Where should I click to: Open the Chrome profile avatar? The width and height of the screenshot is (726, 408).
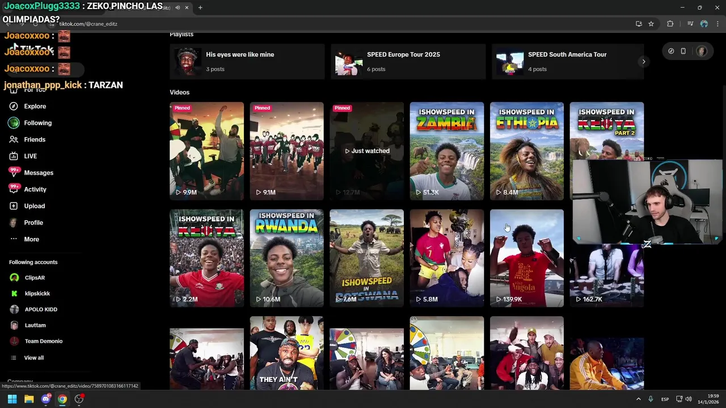pos(704,24)
